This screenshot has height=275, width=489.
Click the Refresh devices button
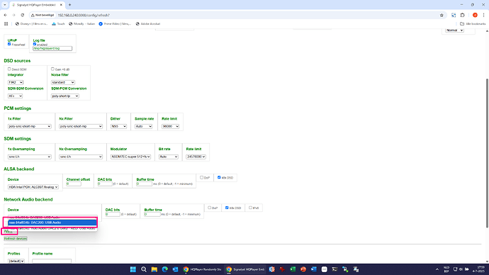(x=16, y=239)
